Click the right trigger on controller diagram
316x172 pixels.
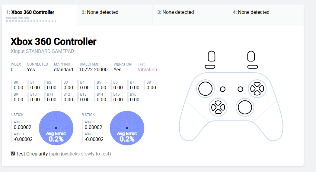pos(251,56)
